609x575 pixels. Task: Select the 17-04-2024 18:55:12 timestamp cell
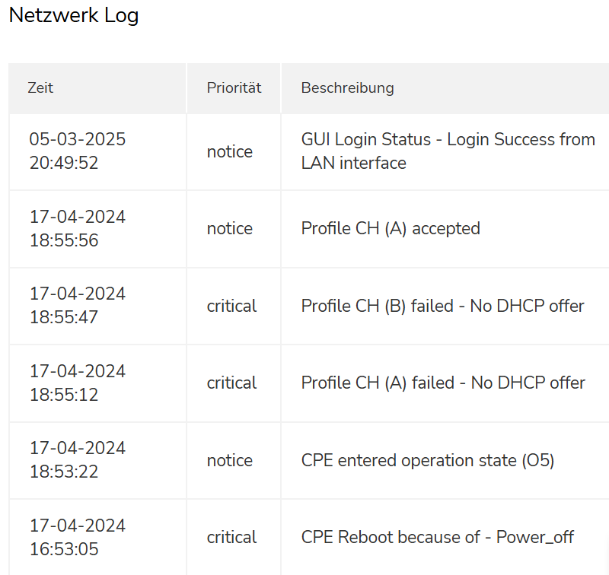77,383
